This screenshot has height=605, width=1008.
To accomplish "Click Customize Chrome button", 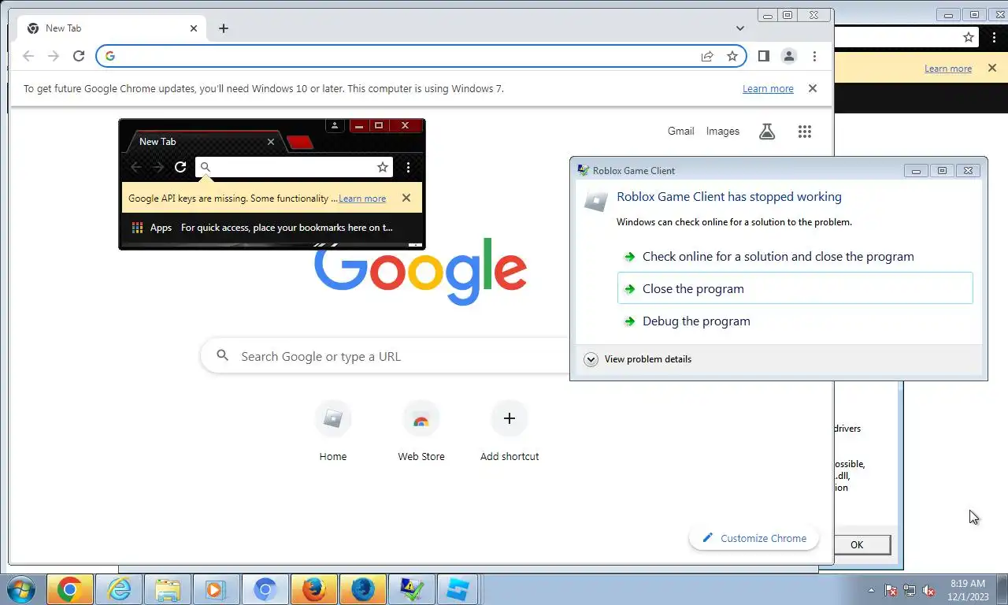I will pyautogui.click(x=754, y=538).
